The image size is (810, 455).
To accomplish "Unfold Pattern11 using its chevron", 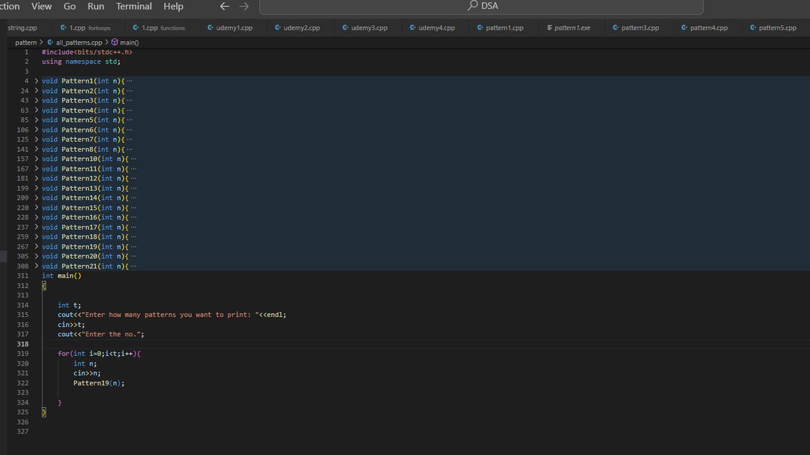I will 36,169.
